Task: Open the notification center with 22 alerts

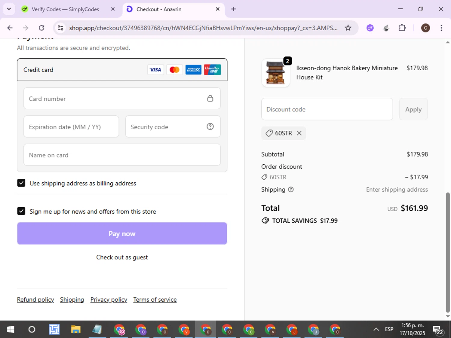Action: pos(438,330)
